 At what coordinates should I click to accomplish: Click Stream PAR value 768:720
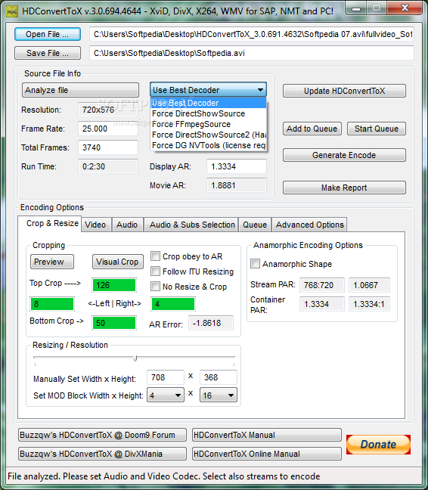(322, 285)
